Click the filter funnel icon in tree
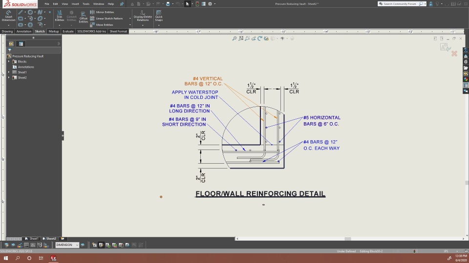469x263 pixels. (10, 50)
